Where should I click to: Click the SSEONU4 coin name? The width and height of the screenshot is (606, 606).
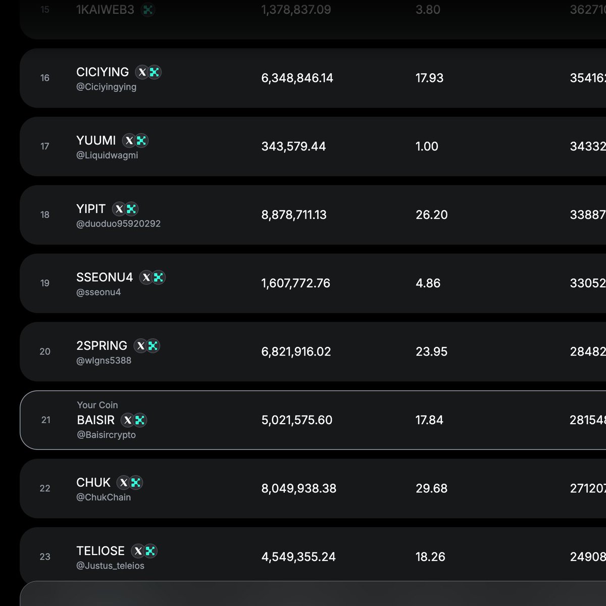(x=105, y=277)
